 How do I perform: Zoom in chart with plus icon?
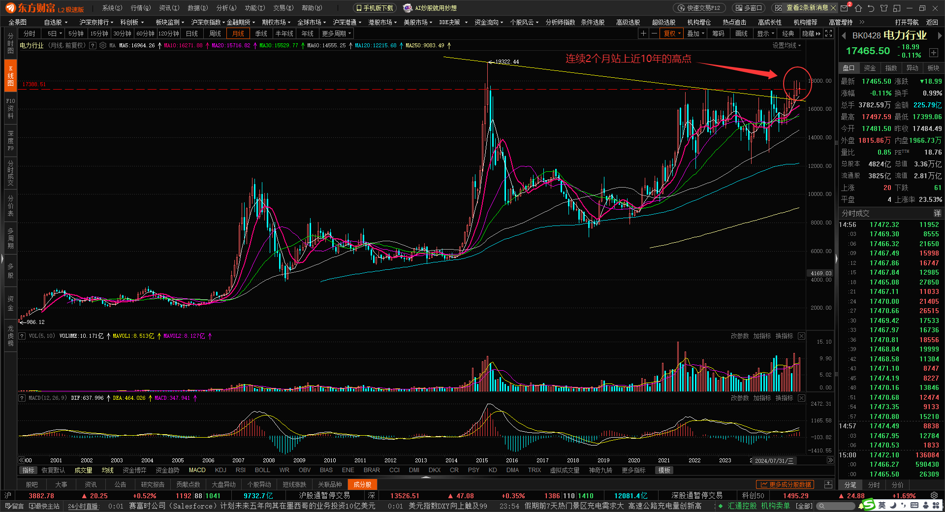click(x=643, y=33)
